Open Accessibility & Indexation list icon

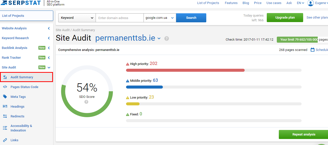tap(5, 128)
